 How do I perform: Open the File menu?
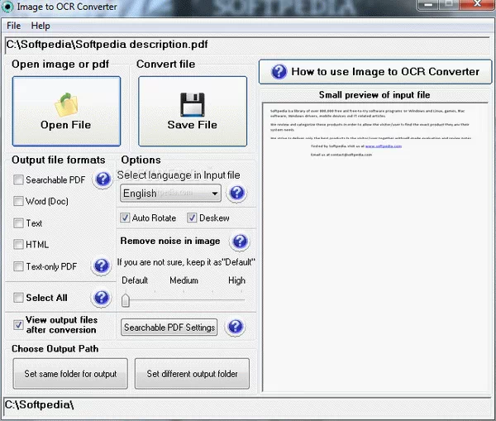[x=13, y=26]
